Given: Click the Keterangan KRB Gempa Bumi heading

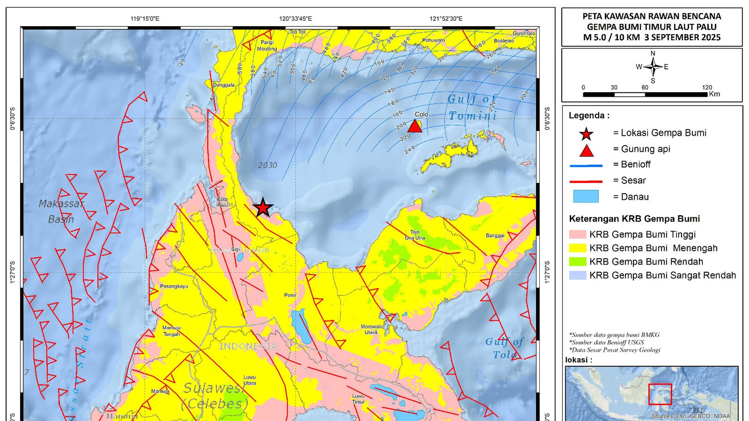Looking at the screenshot, I should (634, 219).
